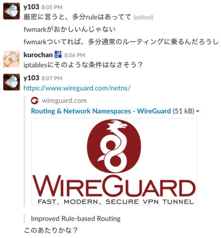
Task: Click the message 'iptablesにそのような条件はなさそう？'
Action: [83, 65]
